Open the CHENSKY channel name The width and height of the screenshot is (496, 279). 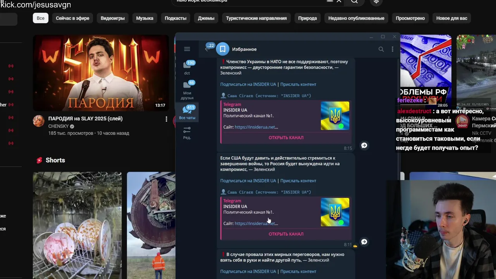point(58,126)
